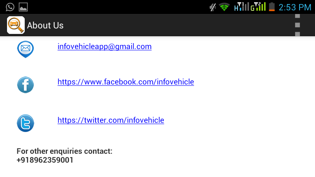The height and width of the screenshot is (177, 315).
Task: Open the three-dot overflow menu
Action: pyautogui.click(x=297, y=25)
